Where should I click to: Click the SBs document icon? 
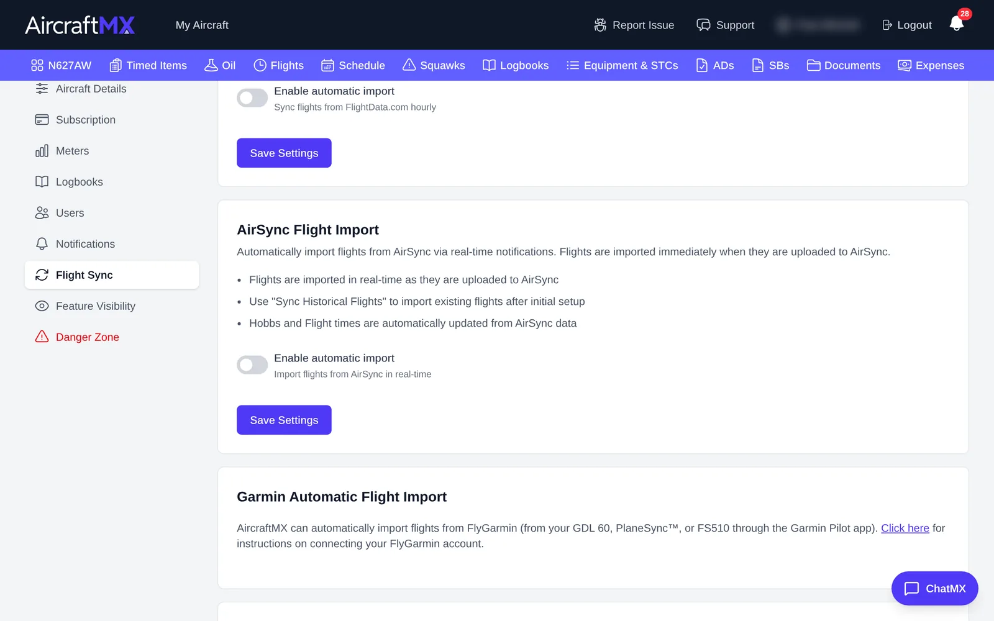758,65
